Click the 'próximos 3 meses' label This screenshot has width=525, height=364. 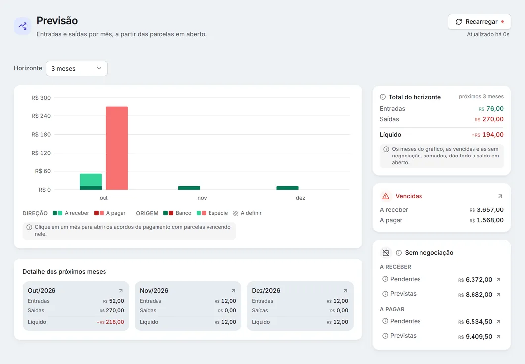click(x=481, y=97)
